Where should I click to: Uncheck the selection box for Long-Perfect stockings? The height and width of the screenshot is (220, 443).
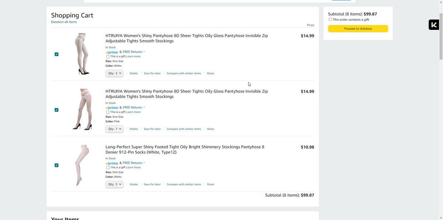pos(56,165)
